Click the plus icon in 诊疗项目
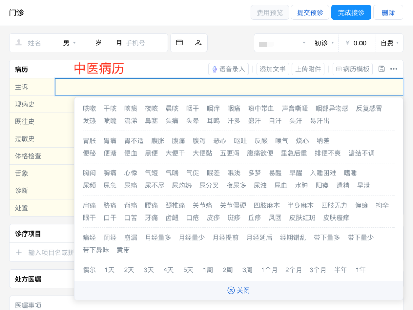The width and height of the screenshot is (413, 310). coord(19,252)
